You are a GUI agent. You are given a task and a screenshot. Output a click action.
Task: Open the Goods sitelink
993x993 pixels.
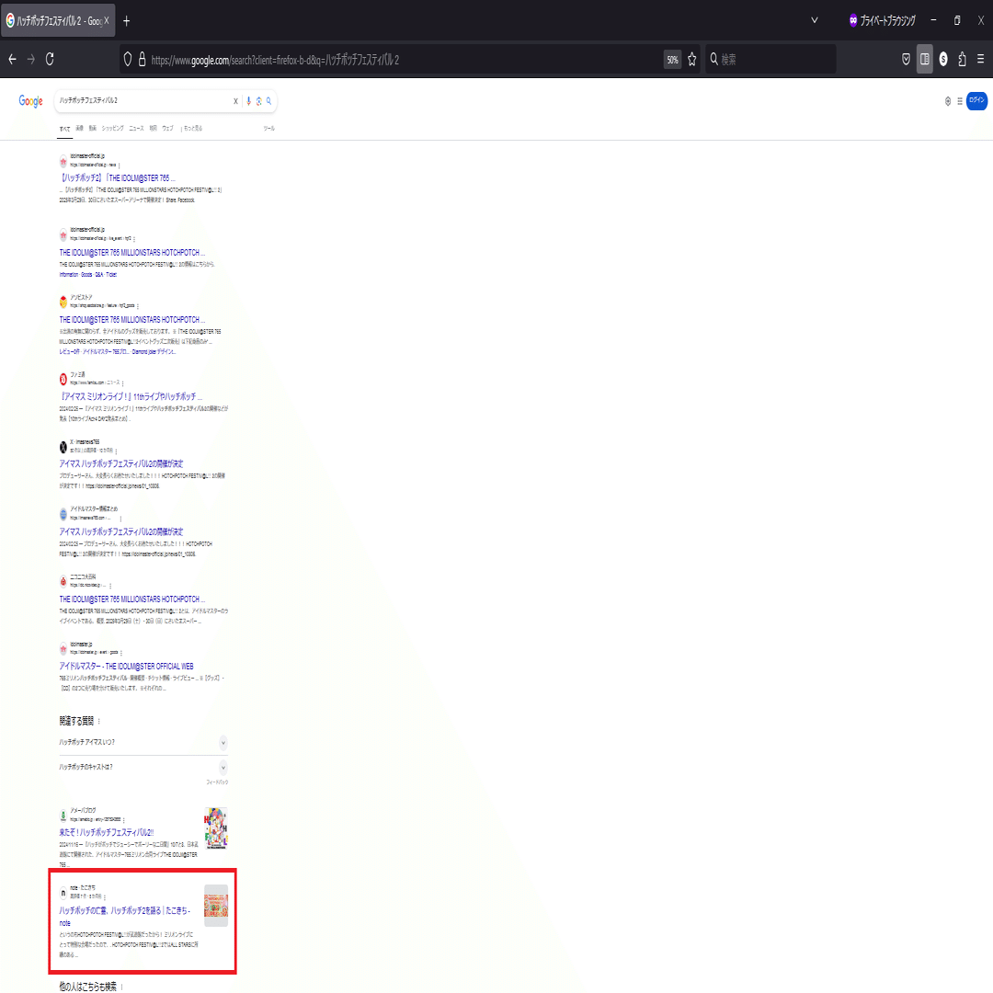point(86,275)
